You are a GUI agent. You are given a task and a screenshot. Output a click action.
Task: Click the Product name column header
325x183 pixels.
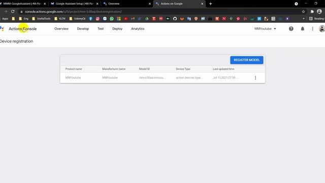point(74,69)
